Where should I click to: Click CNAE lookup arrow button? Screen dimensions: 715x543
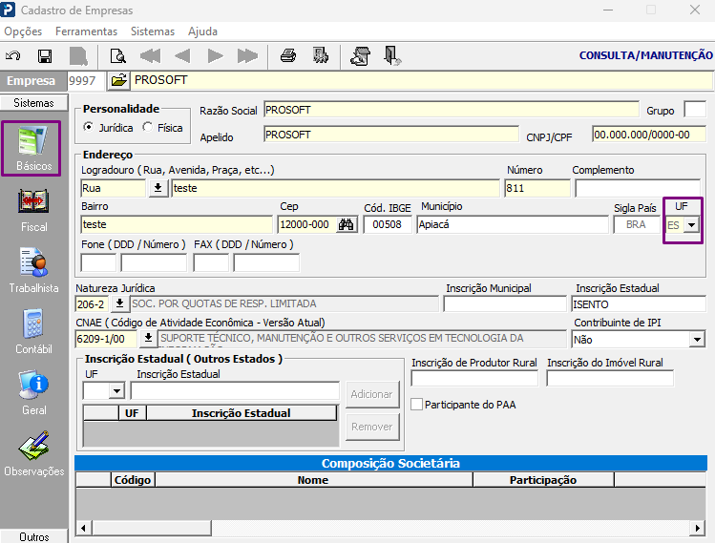click(x=148, y=338)
